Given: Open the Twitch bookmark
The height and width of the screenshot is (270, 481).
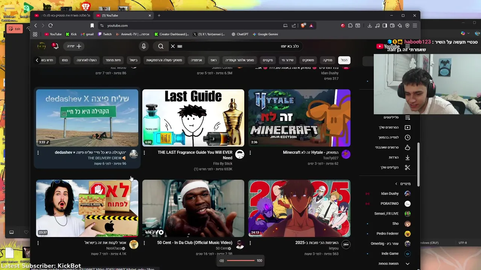Looking at the screenshot, I should [x=105, y=34].
